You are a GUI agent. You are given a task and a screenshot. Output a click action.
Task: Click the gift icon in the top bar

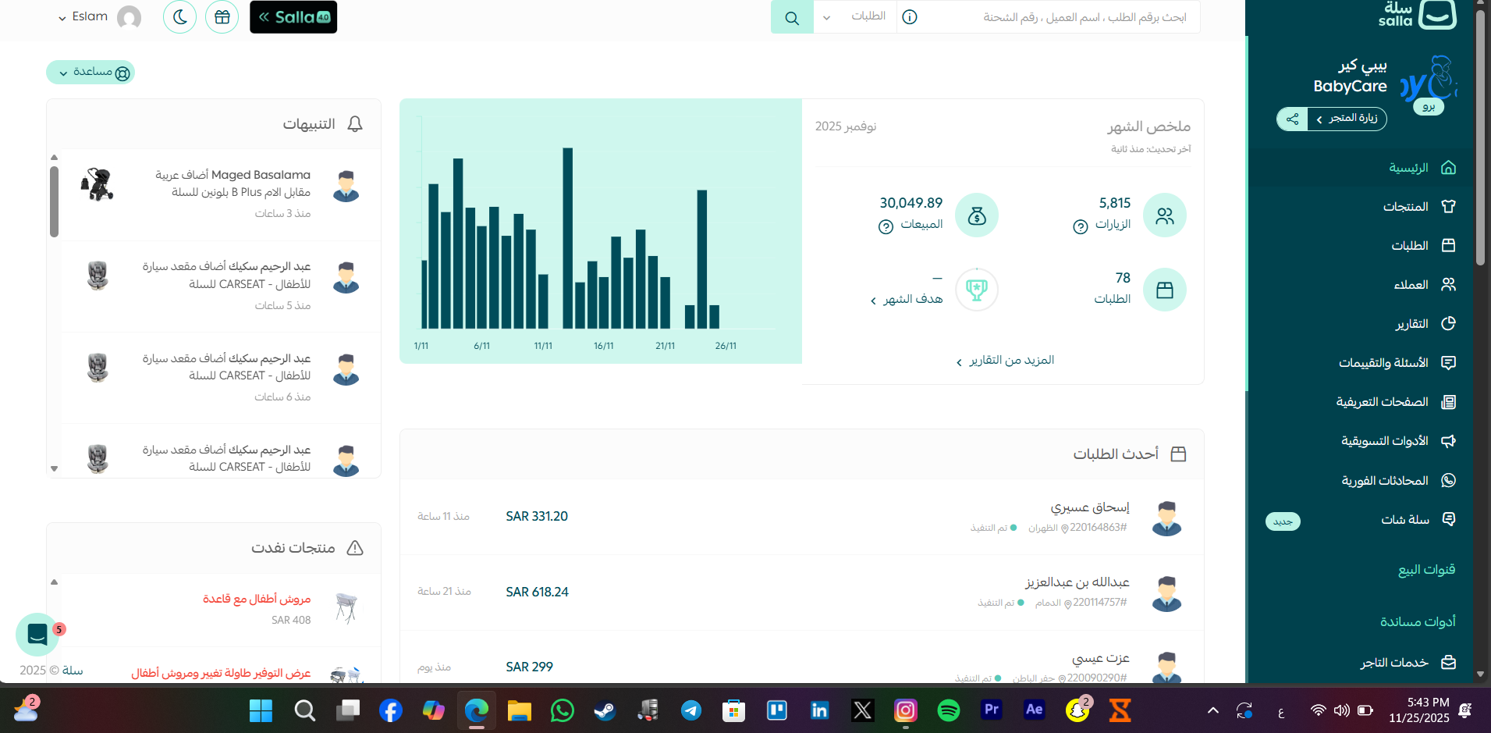[222, 16]
